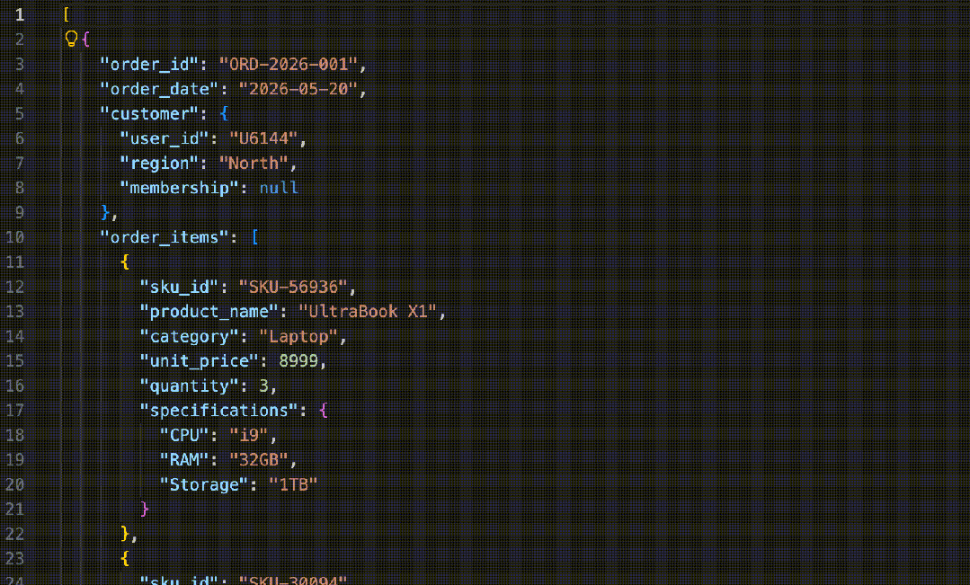Select the "32GB" value

[x=259, y=460]
